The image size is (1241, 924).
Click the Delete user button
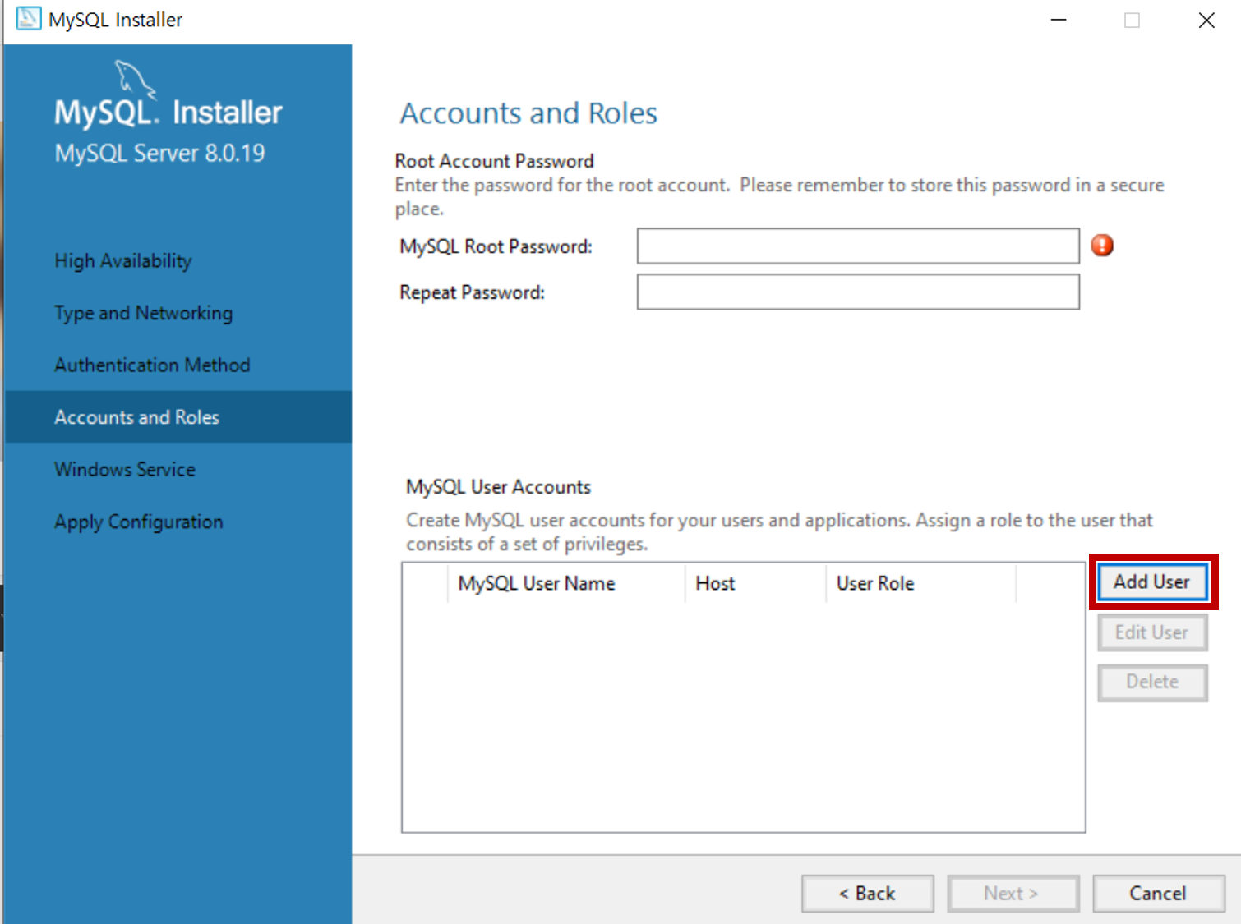click(x=1152, y=682)
